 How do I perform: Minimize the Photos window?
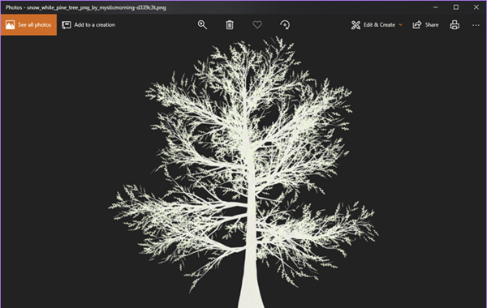[435, 7]
